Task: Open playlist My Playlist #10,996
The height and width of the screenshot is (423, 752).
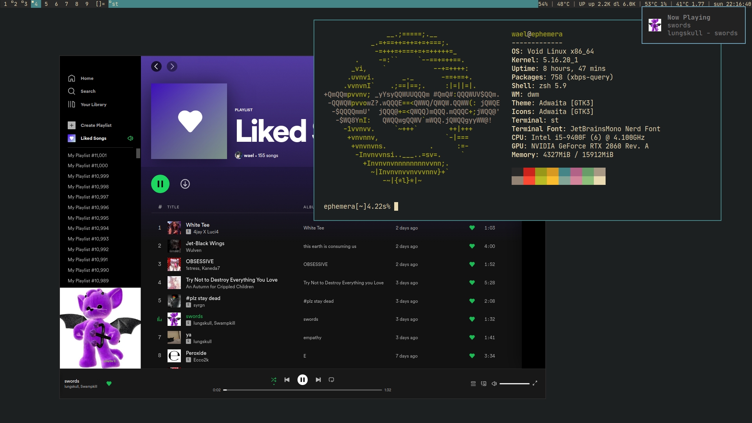Action: pos(88,208)
